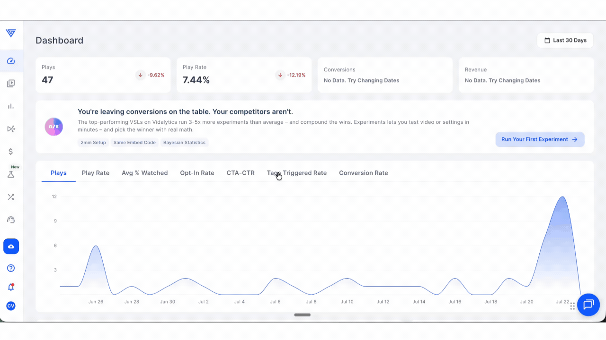The image size is (606, 340).
Task: Open the dashboard gauge icon in sidebar
Action: click(11, 61)
